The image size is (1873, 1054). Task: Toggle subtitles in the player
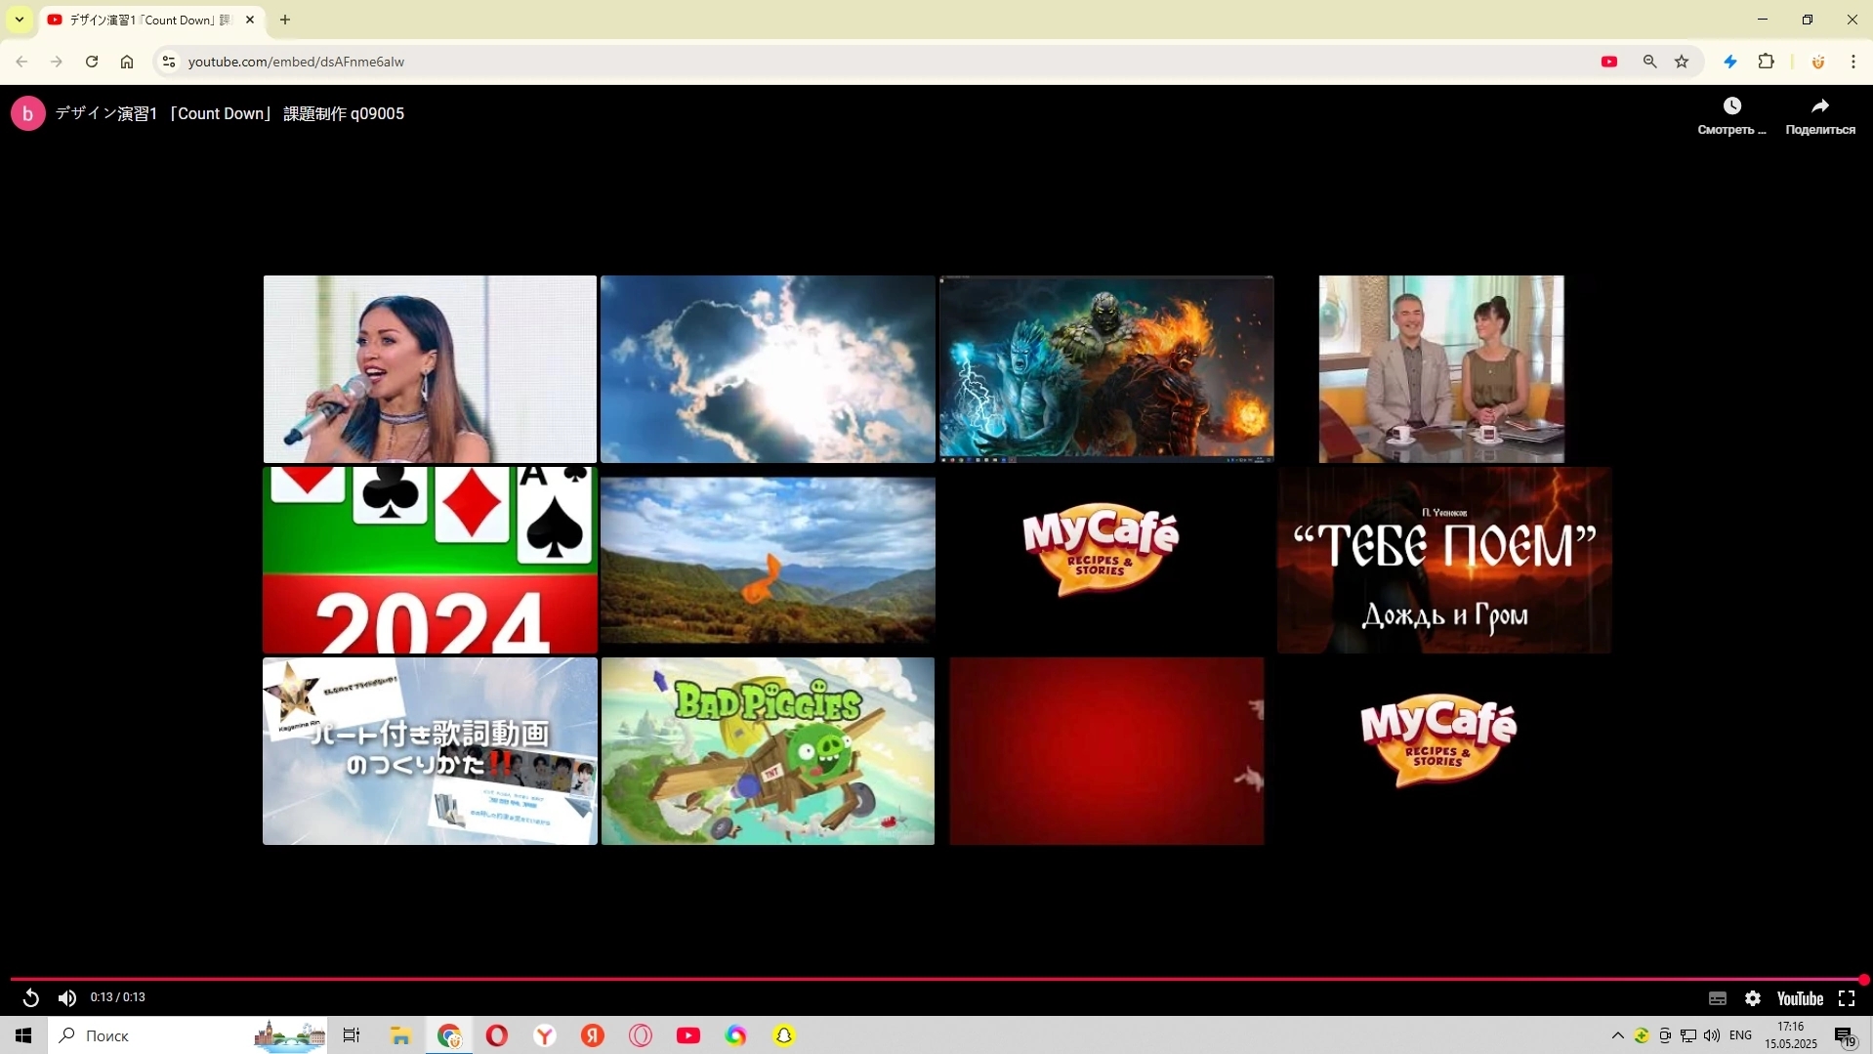(1718, 998)
